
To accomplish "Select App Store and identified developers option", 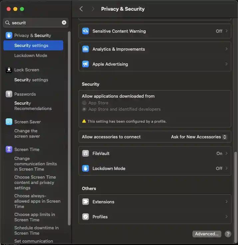I will [85, 109].
